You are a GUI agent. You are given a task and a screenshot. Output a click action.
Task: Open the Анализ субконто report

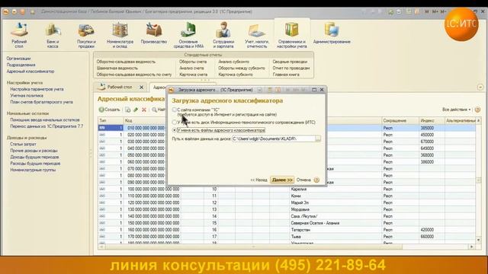point(234,62)
